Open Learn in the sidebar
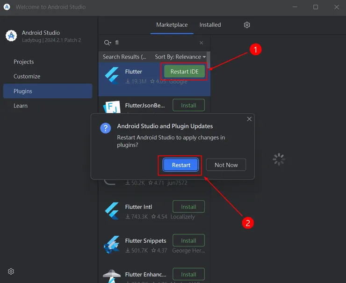The image size is (346, 283). pos(21,106)
